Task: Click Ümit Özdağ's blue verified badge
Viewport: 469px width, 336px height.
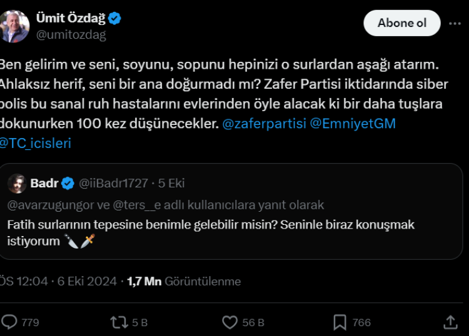Action: [x=115, y=18]
